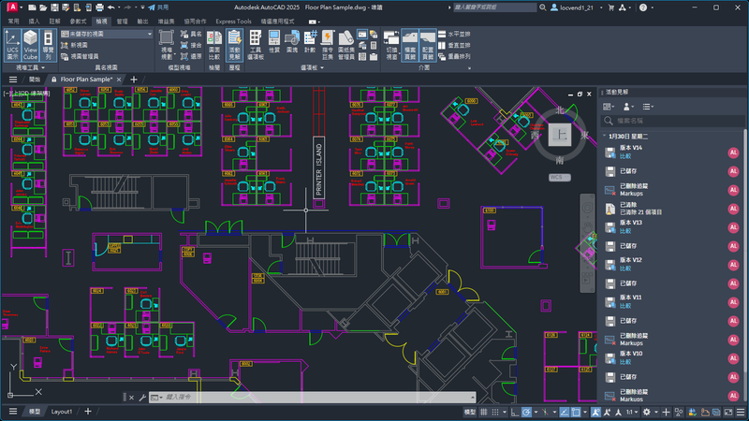Toggle the View Cube display button

(30, 45)
